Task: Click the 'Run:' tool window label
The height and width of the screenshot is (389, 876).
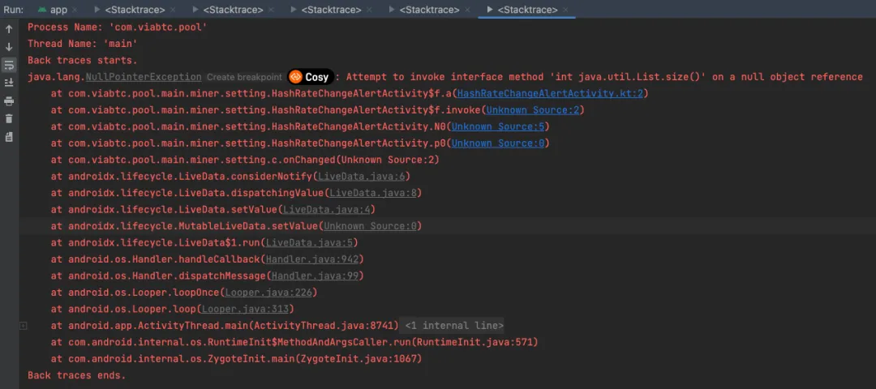Action: pyautogui.click(x=14, y=10)
